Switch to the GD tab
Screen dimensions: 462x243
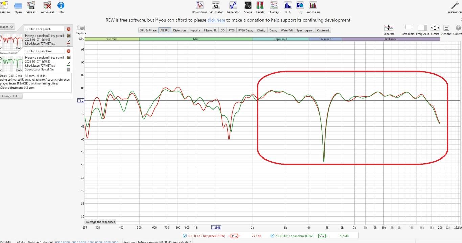(223, 30)
